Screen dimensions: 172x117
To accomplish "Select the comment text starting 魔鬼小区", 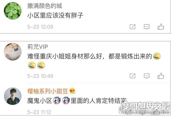I will coord(77,101).
